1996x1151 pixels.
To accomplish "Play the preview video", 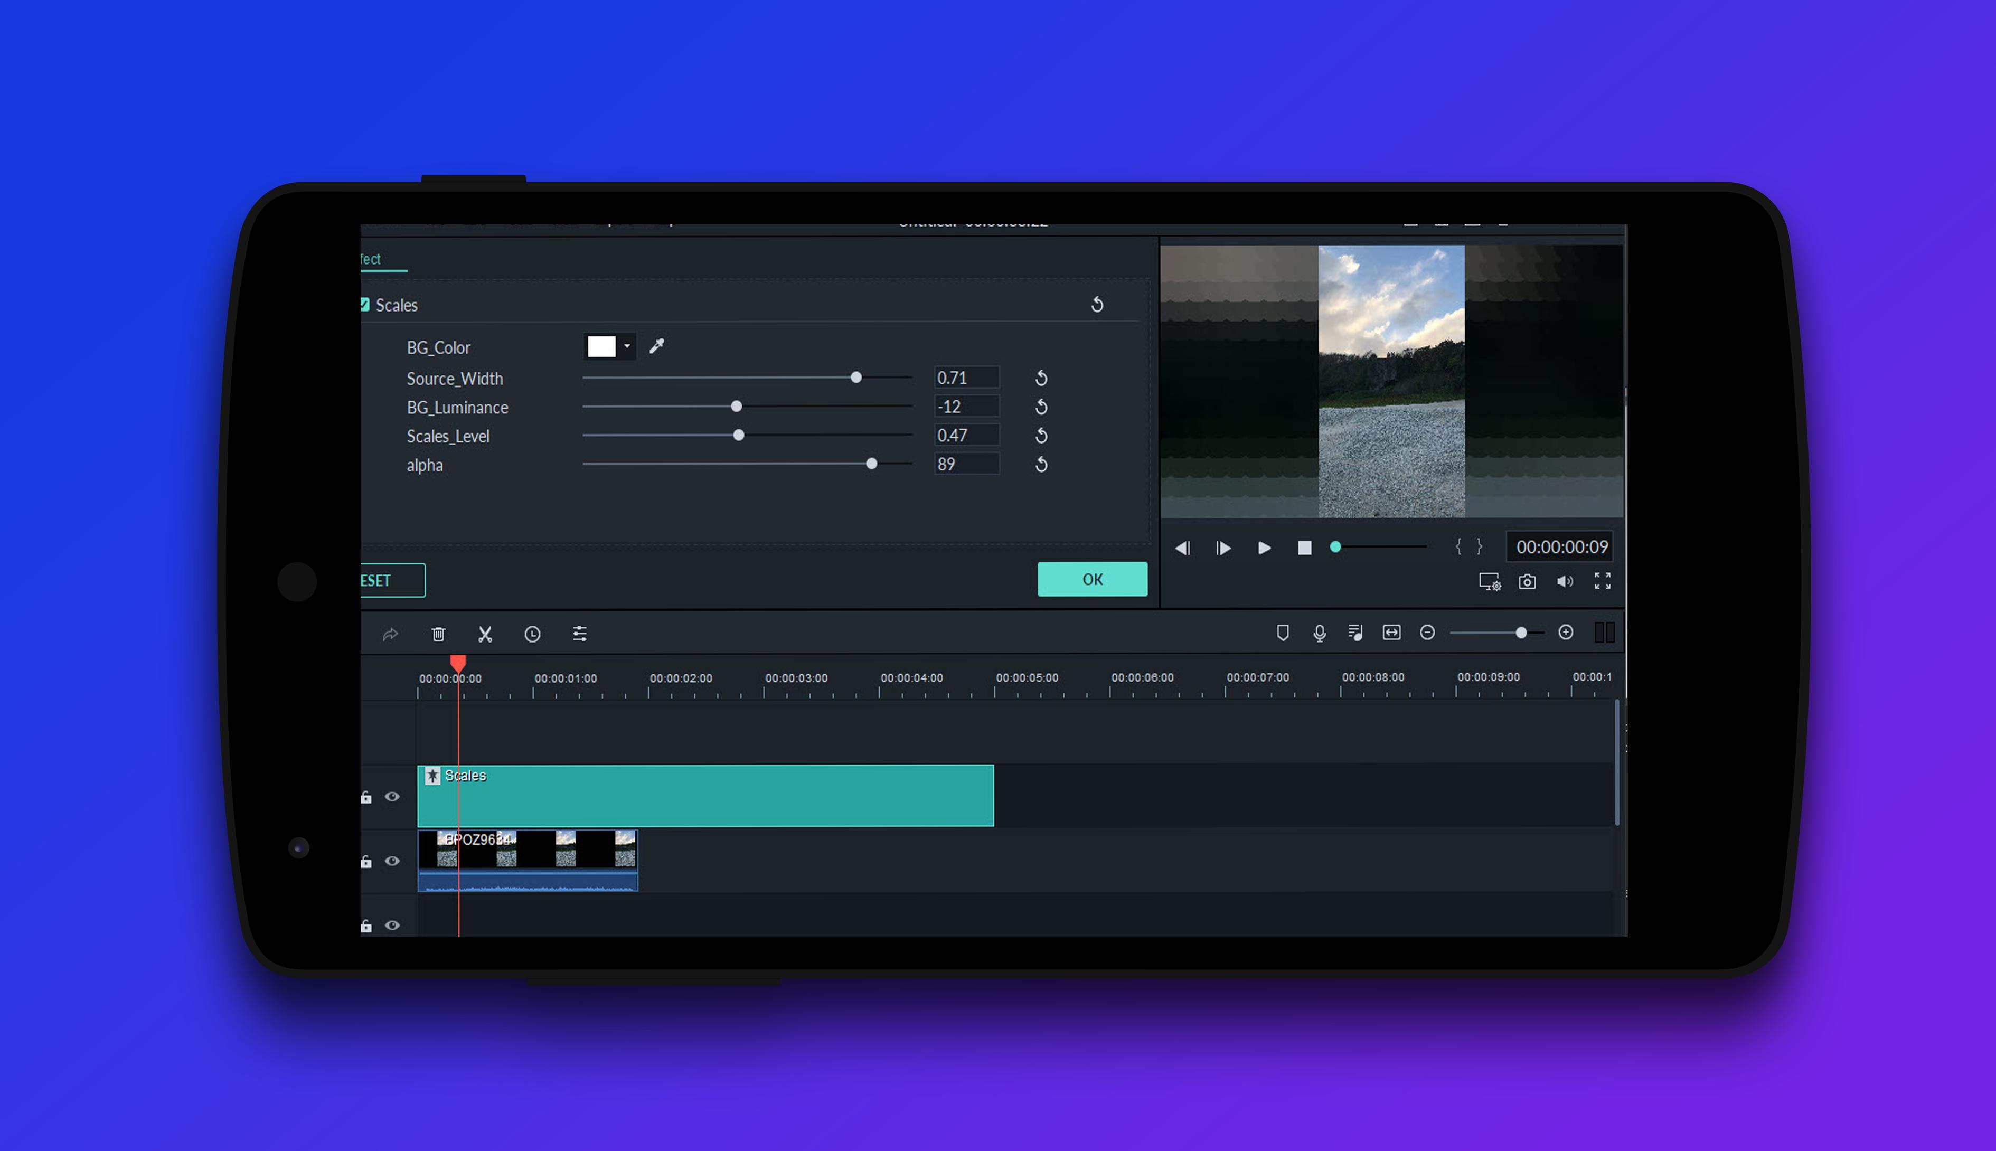I will pyautogui.click(x=1264, y=548).
